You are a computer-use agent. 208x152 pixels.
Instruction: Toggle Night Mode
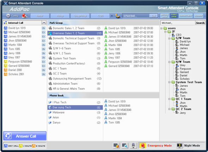[x=188, y=146]
